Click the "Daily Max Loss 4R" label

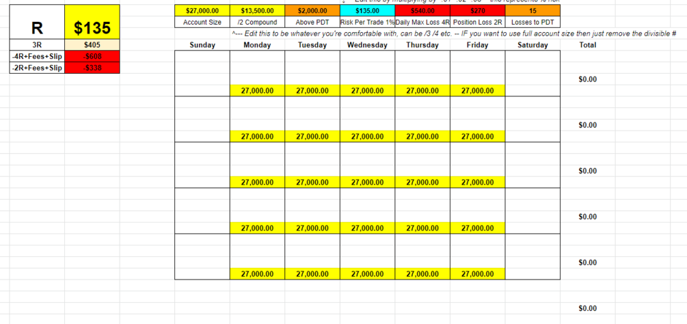[422, 23]
